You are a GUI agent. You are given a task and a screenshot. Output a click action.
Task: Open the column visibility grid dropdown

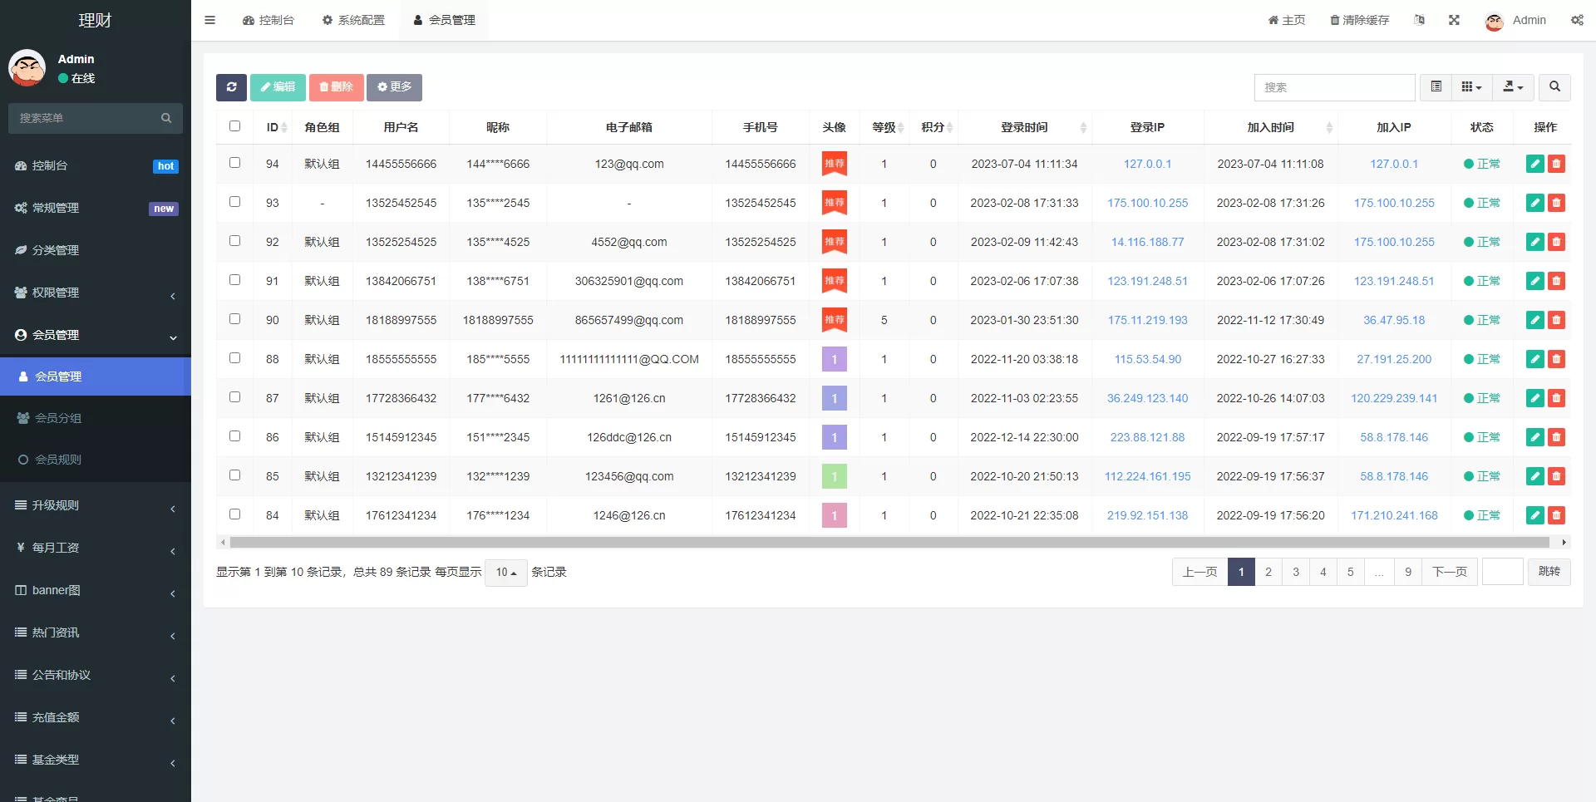coord(1471,87)
